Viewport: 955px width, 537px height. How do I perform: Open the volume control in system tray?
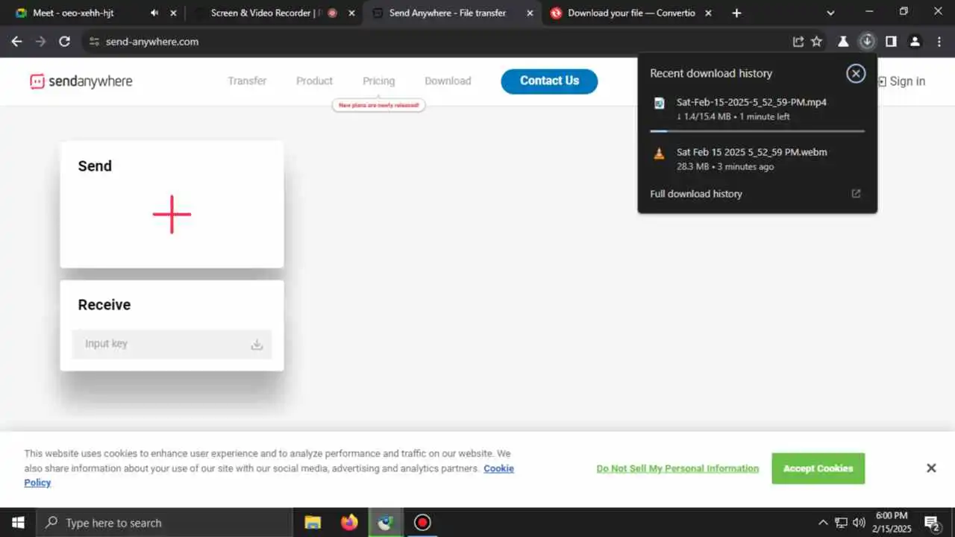[859, 523]
